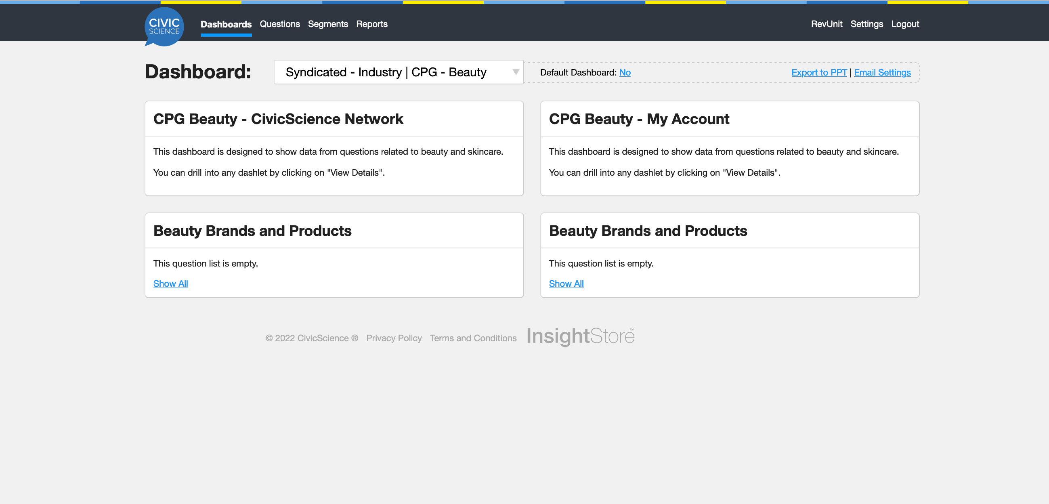The height and width of the screenshot is (504, 1049).
Task: Open the Privacy Policy footer link
Action: coord(394,338)
